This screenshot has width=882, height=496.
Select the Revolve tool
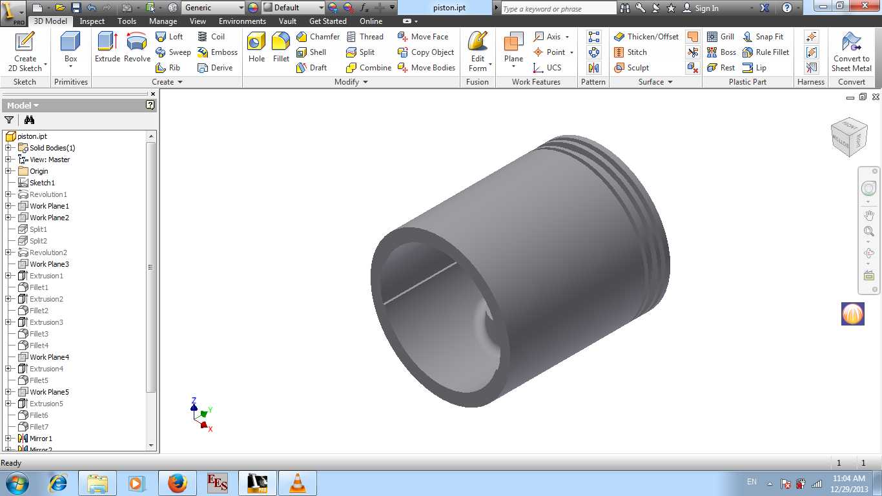coord(137,47)
